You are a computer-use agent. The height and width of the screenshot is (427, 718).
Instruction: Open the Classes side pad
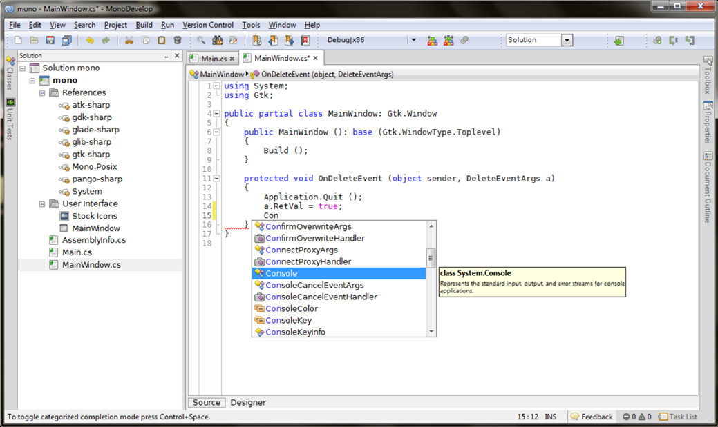click(x=10, y=73)
